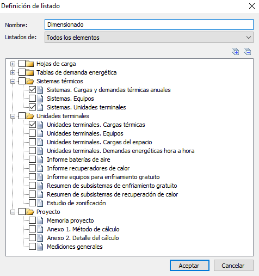
Task: Click the Nombre input field
Action: click(x=149, y=24)
